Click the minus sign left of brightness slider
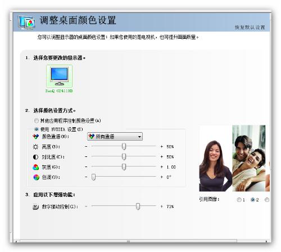Viewport: 281px width, 252px height. [x=86, y=146]
